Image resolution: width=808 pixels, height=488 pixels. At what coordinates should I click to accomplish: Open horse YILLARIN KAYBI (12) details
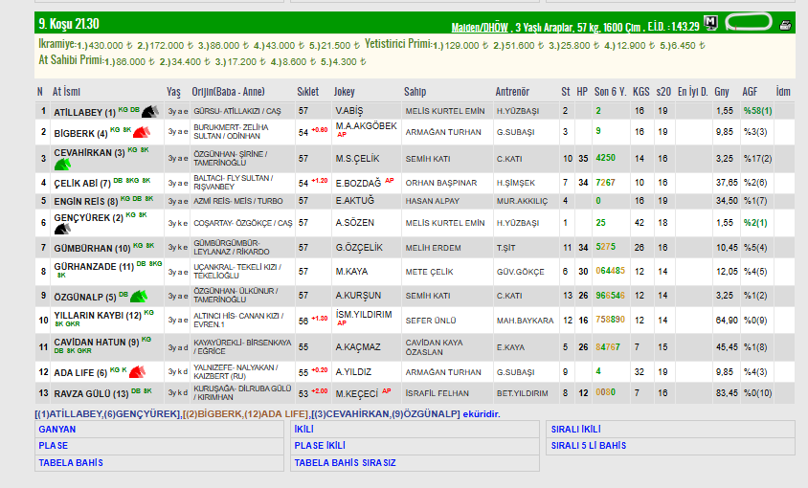click(98, 315)
